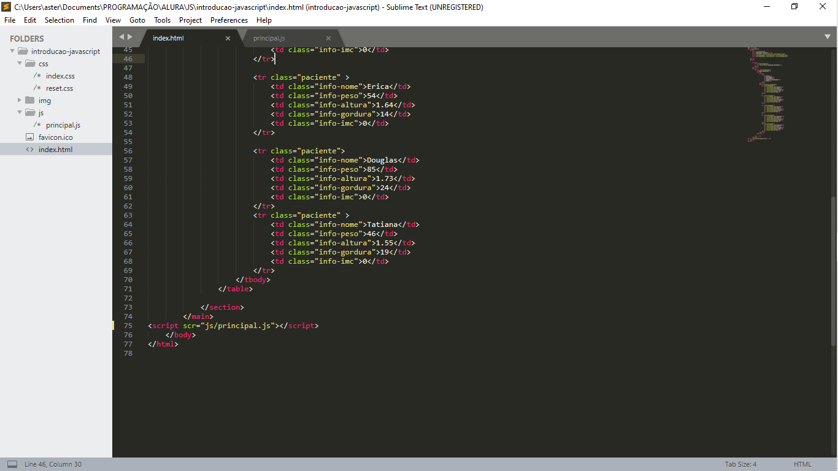
Task: Collapse the css folder arrow
Action: [x=20, y=64]
